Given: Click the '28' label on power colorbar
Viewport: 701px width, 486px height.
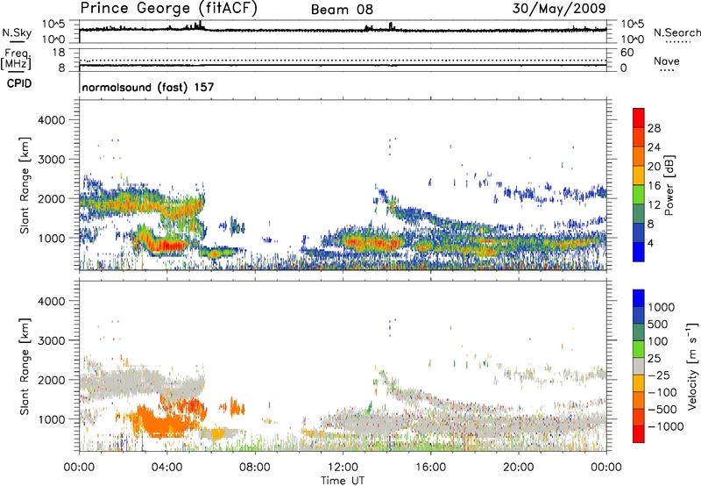Looking at the screenshot, I should (654, 128).
